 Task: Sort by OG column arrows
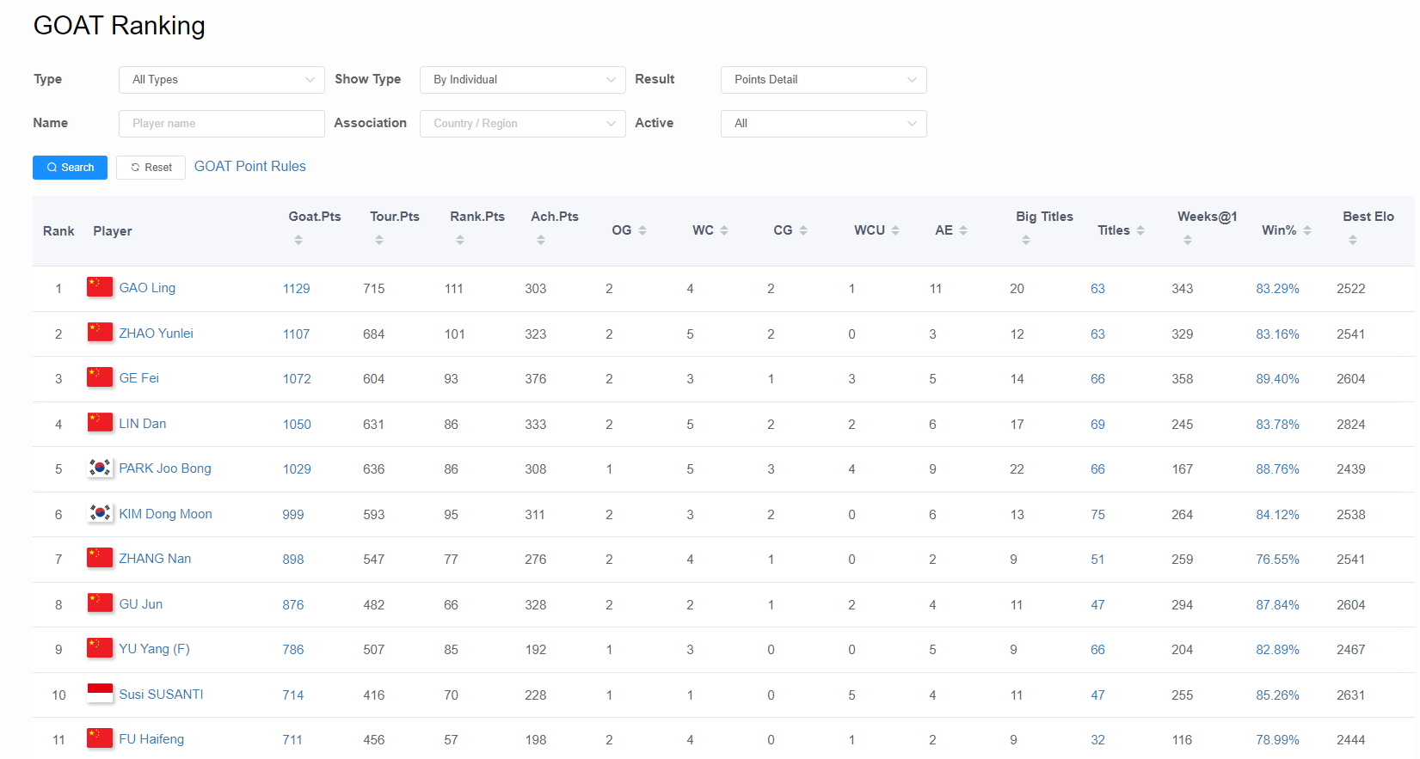pyautogui.click(x=642, y=230)
